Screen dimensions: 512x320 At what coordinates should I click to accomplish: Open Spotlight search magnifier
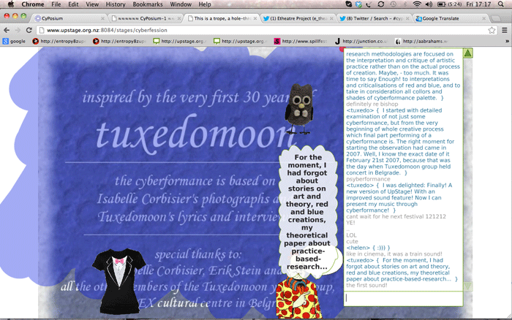point(501,4)
